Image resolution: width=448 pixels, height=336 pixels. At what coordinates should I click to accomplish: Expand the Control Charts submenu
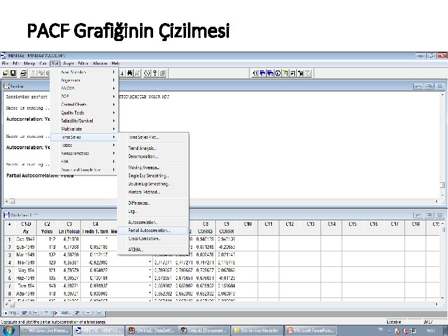[84, 105]
